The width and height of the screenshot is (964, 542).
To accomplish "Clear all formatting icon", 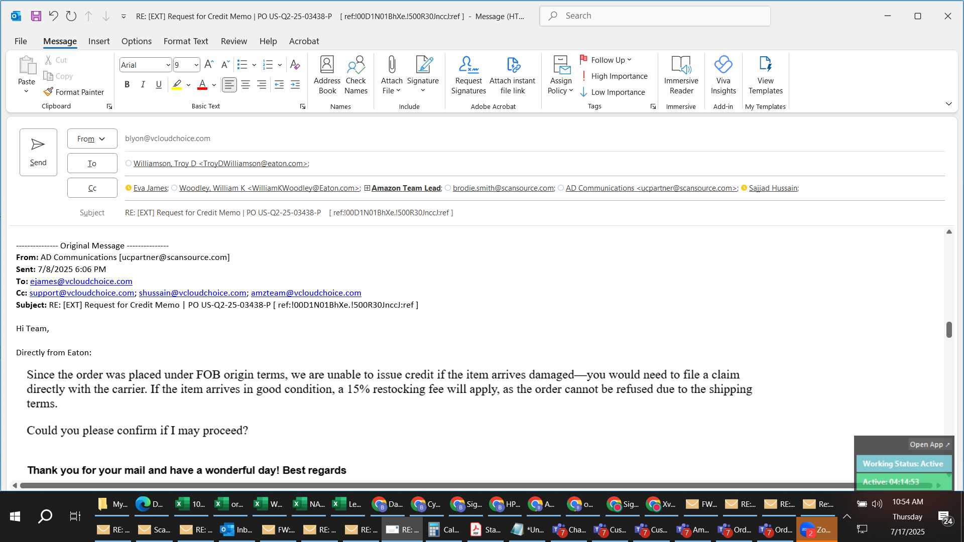I will click(x=295, y=64).
